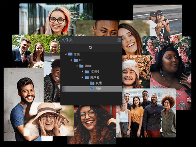The width and height of the screenshot is (196, 147).
Task: Select the Users label in tree
Action: (88, 66)
